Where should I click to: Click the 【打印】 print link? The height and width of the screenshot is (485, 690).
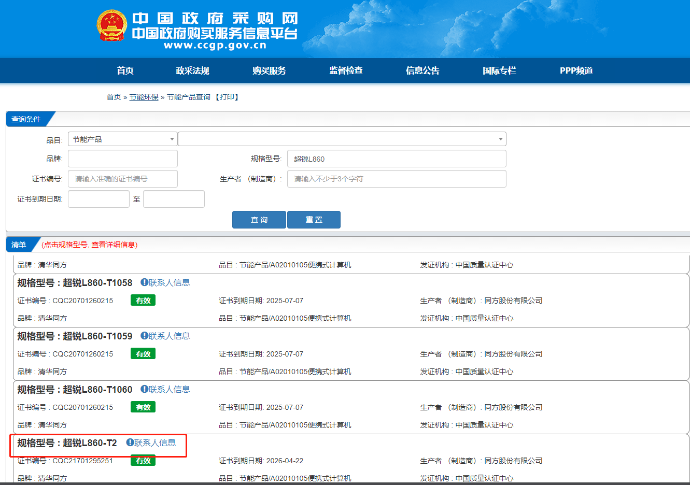227,97
